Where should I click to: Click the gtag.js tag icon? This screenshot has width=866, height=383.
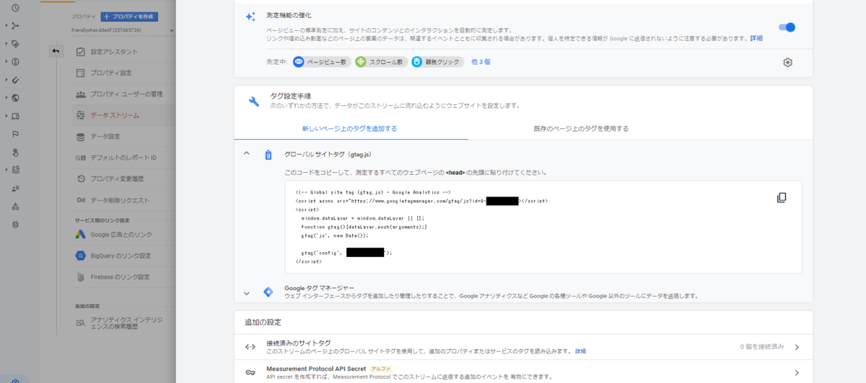coord(268,155)
